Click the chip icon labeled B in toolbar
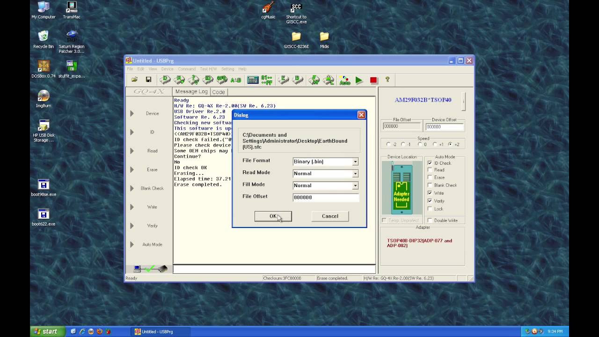This screenshot has width=599, height=337. (298, 80)
